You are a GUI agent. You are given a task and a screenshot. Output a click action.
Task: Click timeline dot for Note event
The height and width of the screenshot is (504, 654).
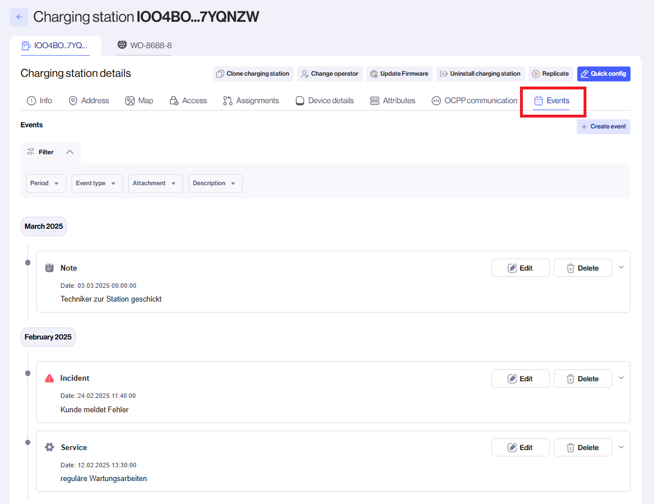[27, 263]
